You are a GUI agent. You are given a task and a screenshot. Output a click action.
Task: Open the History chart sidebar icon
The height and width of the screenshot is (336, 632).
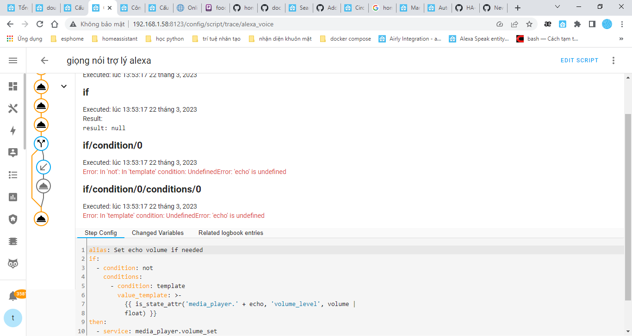click(x=13, y=197)
